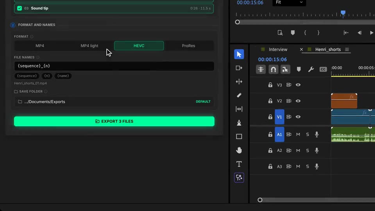Open the Documents/Exports save folder

[x=114, y=102]
